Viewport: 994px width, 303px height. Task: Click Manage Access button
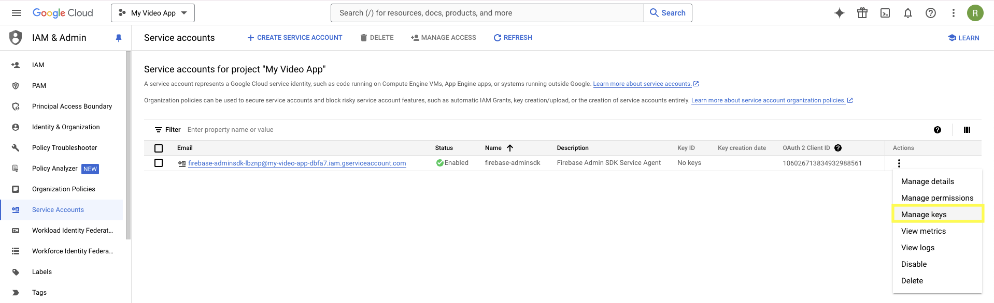click(443, 38)
